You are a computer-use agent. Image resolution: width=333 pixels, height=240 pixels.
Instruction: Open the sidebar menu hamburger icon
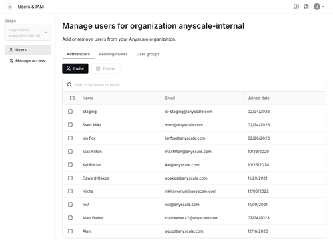[10, 7]
